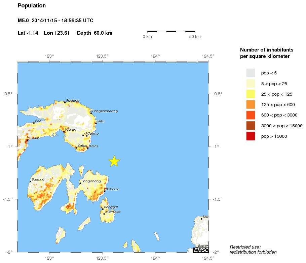This screenshot has width=306, height=263.
Task: Click the Bonganang city marker
Action: click(x=80, y=183)
